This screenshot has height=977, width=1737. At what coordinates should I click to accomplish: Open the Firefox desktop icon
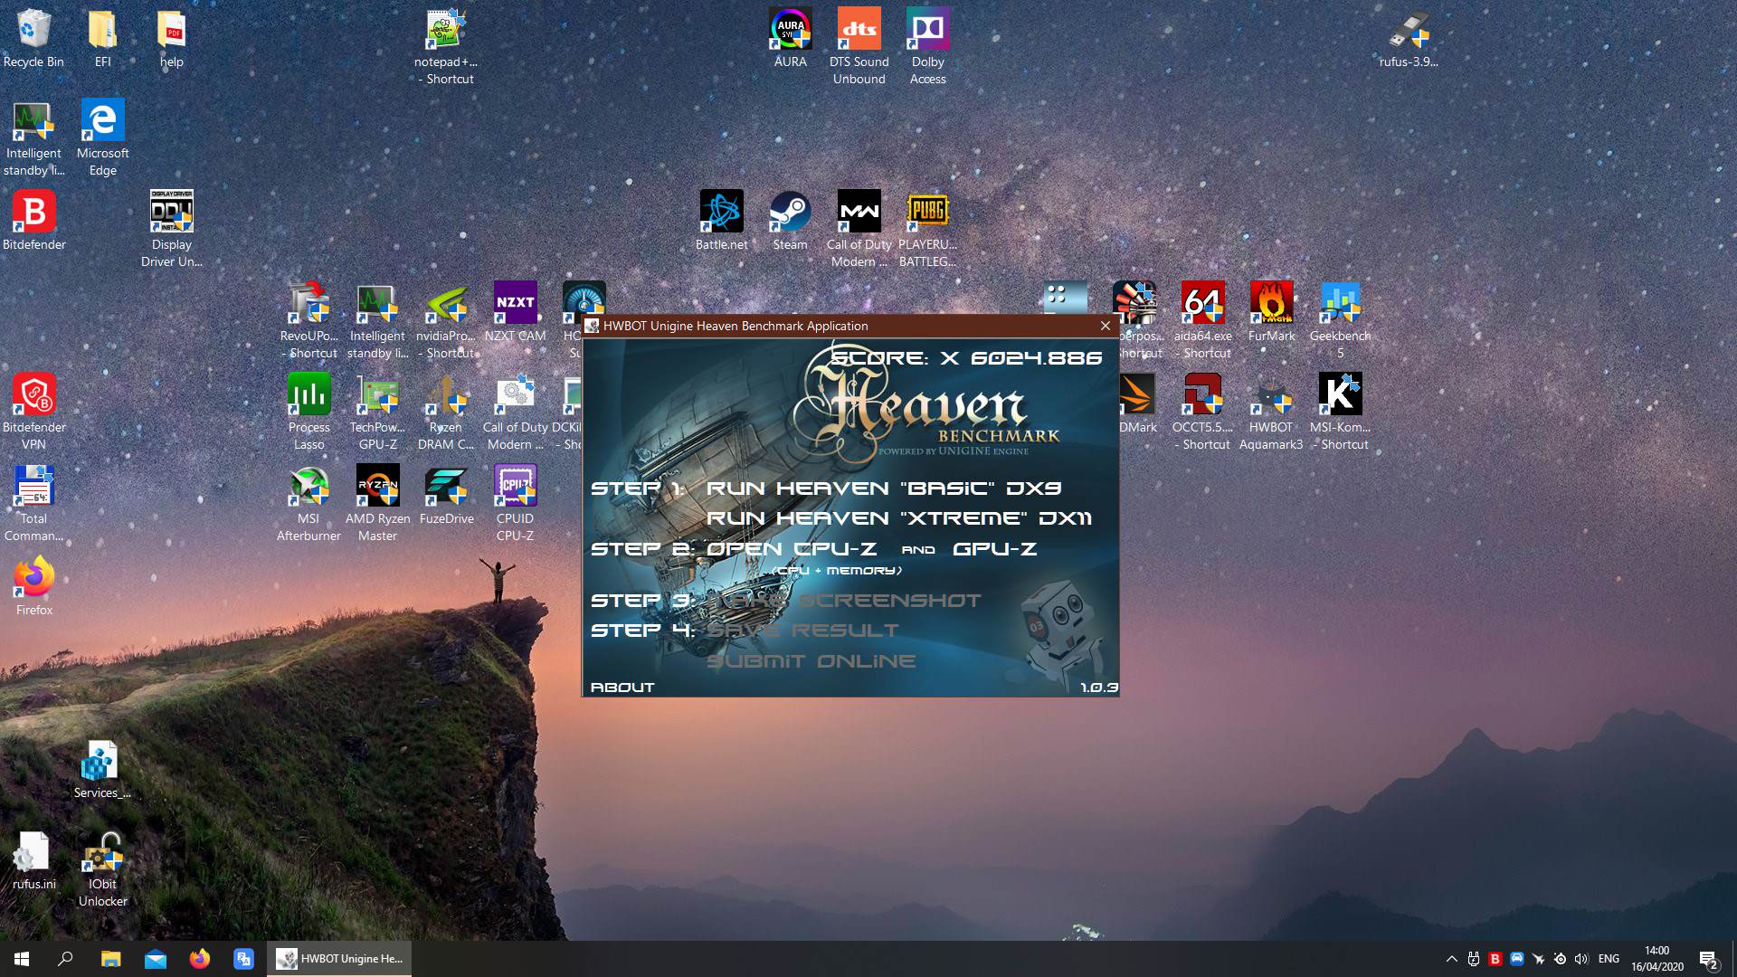tap(33, 587)
